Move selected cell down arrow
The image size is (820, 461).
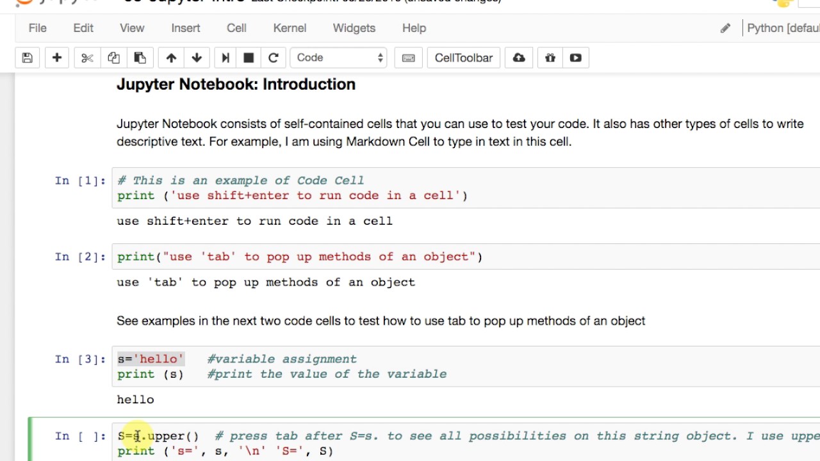coord(197,58)
